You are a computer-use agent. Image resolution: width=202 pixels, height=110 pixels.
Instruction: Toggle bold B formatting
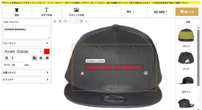point(6,58)
